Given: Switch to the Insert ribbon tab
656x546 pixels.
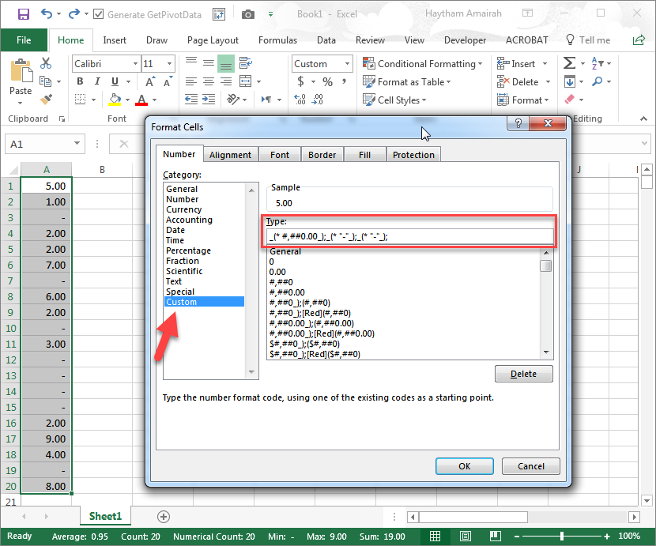Looking at the screenshot, I should (x=115, y=40).
